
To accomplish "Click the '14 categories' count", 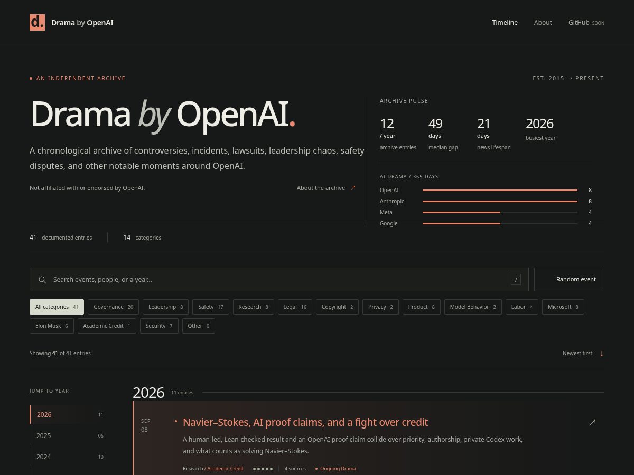I will 142,237.
